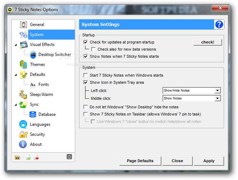Screen dimensions: 238x180
Task: Enable Start 7 Sticky Notes when Windows starts
Action: tap(86, 75)
